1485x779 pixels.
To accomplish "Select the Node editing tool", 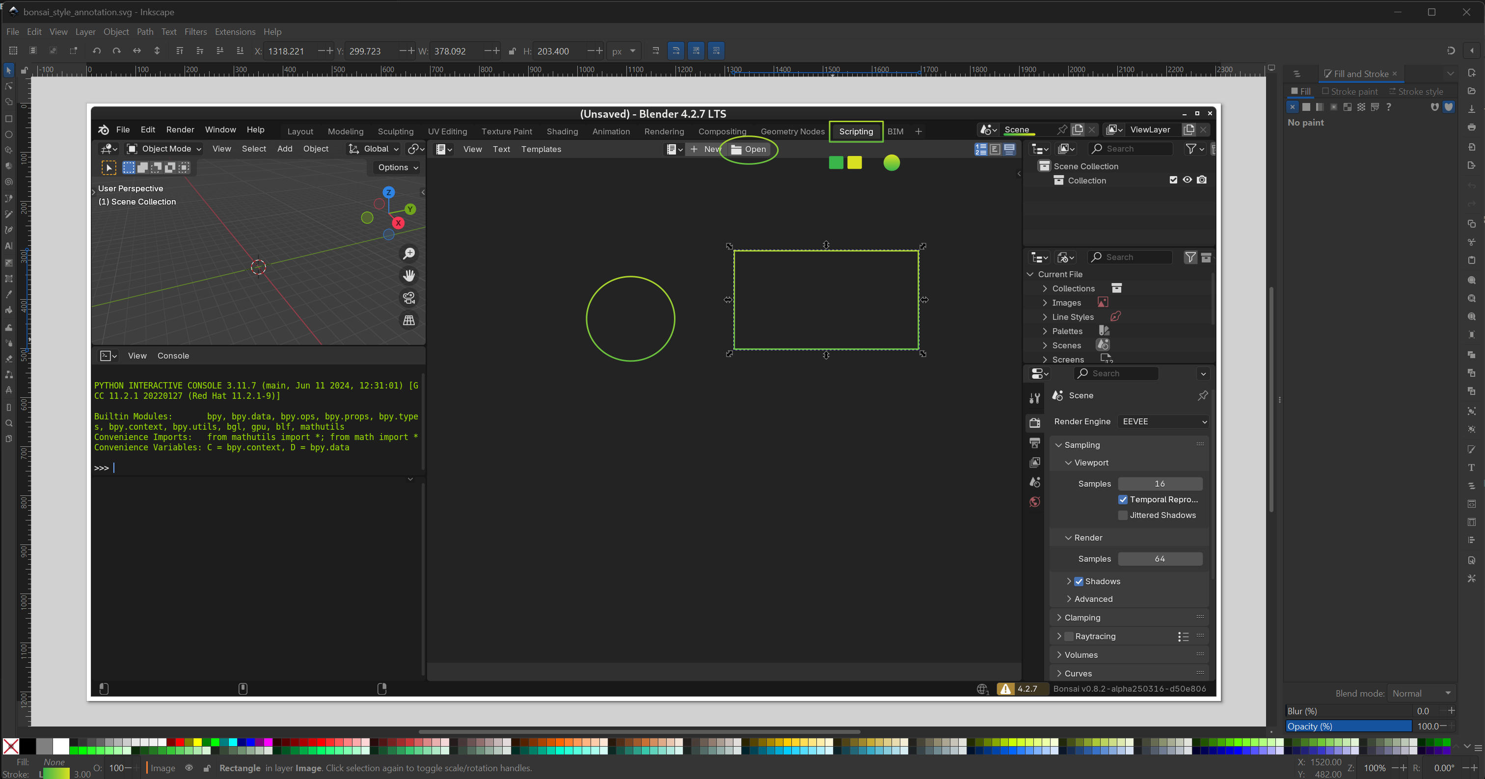I will (x=8, y=86).
